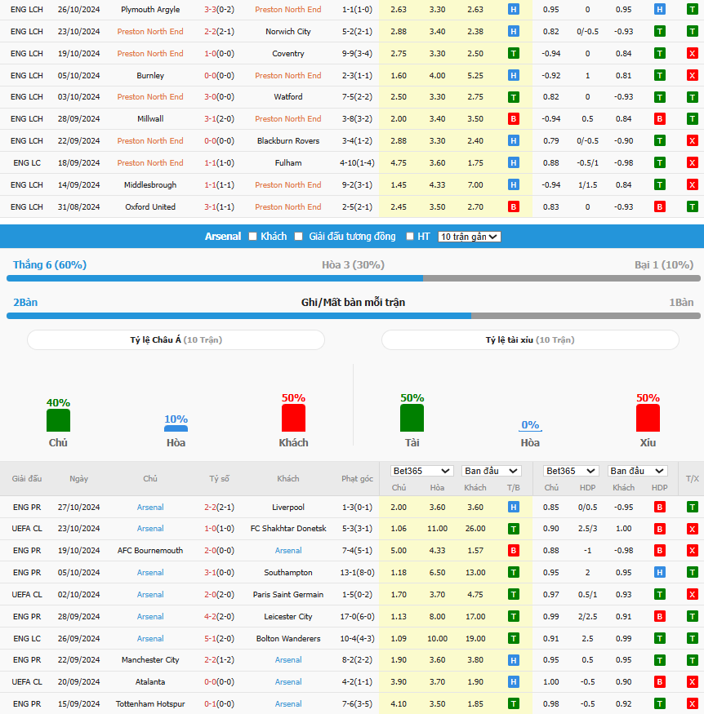This screenshot has height=714, width=704.
Task: Click blue H T/B icon in Burnley row
Action: click(x=514, y=75)
